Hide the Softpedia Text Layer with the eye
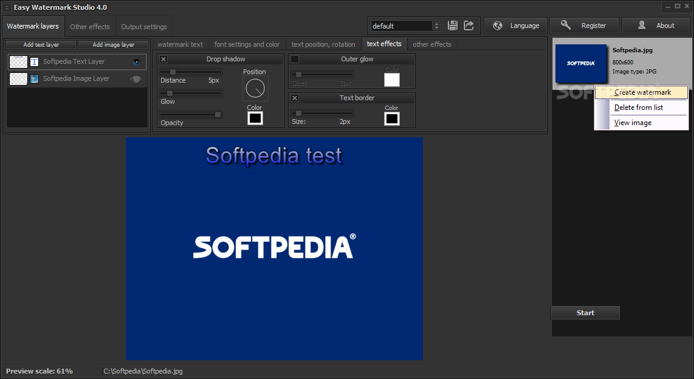The width and height of the screenshot is (694, 379). [136, 62]
